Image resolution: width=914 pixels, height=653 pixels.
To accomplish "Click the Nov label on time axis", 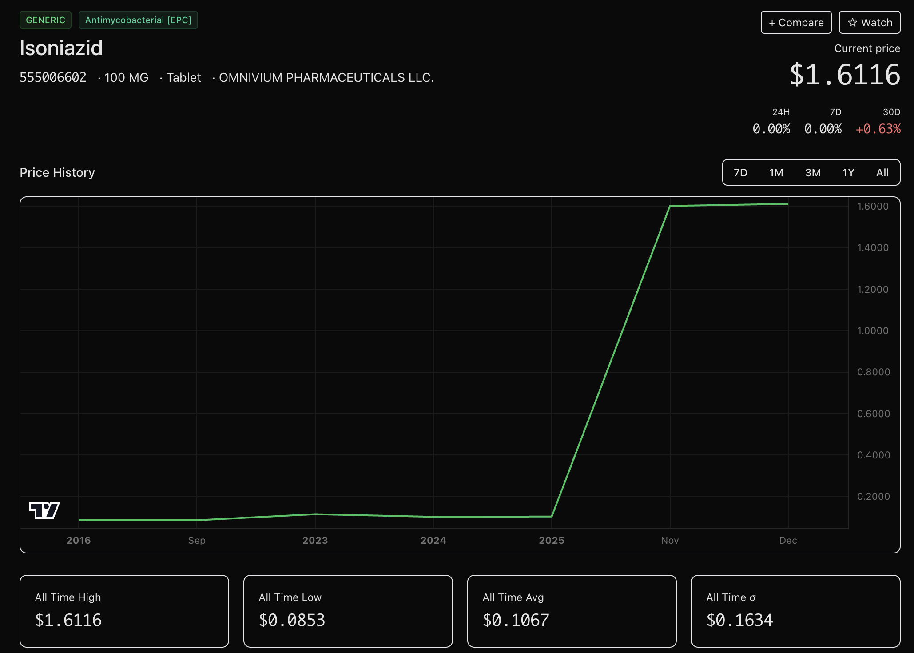I will pos(669,540).
